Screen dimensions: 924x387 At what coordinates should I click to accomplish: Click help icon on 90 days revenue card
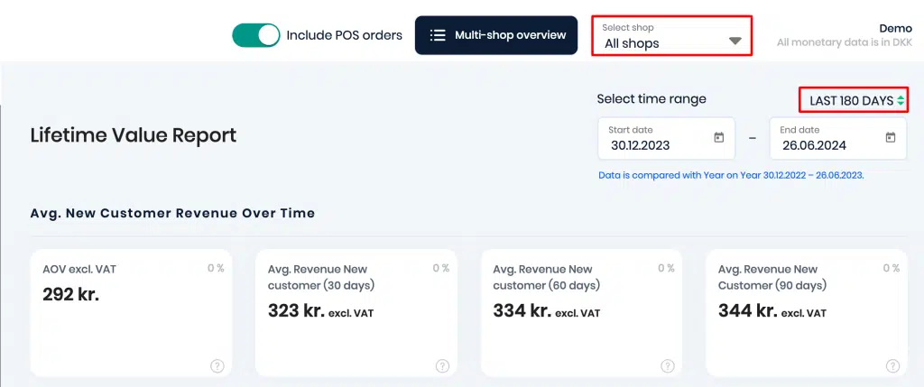[892, 366]
